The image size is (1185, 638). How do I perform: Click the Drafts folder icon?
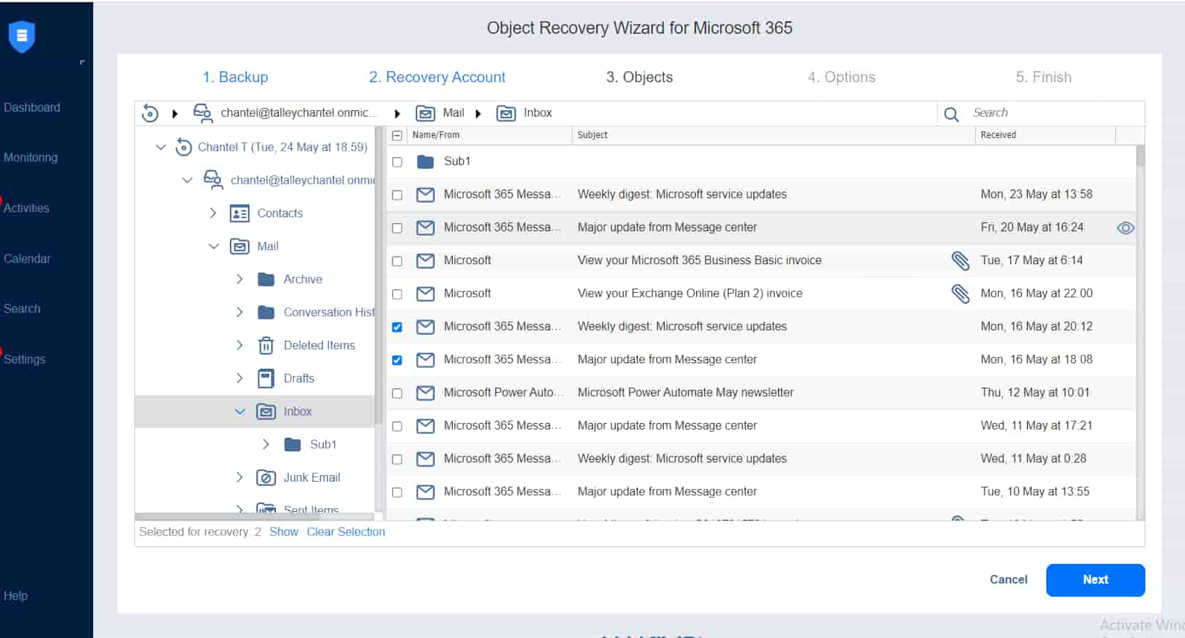click(x=266, y=379)
